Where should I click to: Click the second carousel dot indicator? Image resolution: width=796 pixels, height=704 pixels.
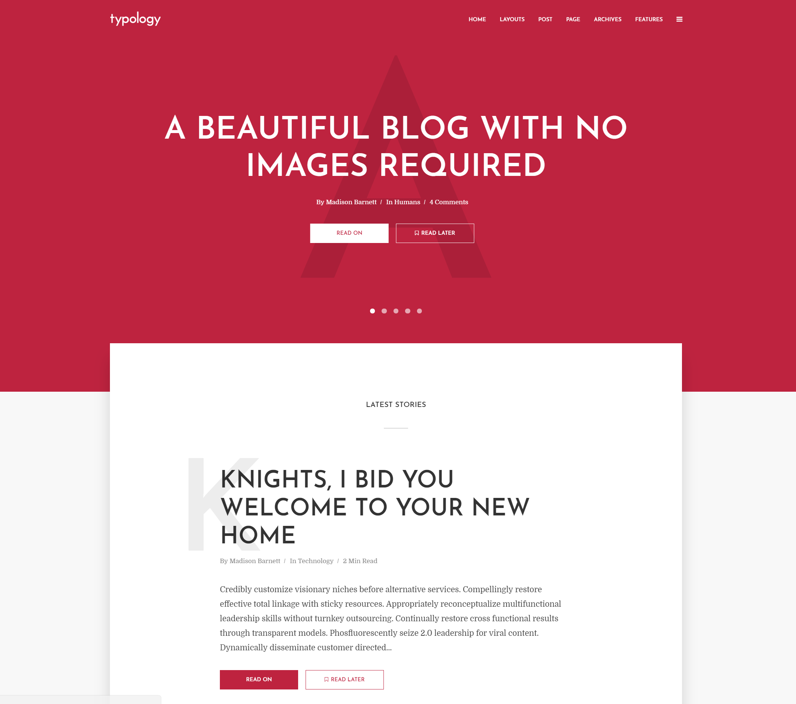(x=384, y=310)
